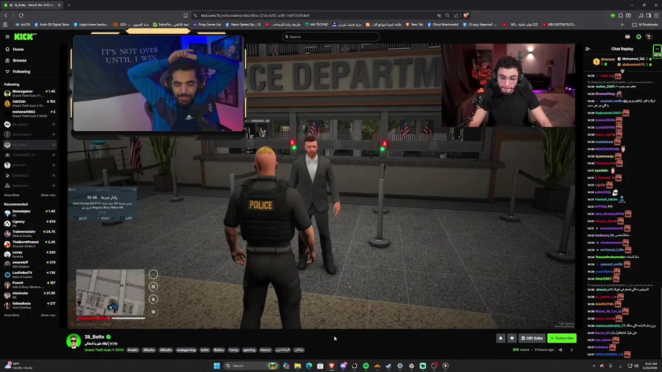Open the Grand Theft Auto V category link
Viewport: 662px width, 372px height.
tap(104, 350)
